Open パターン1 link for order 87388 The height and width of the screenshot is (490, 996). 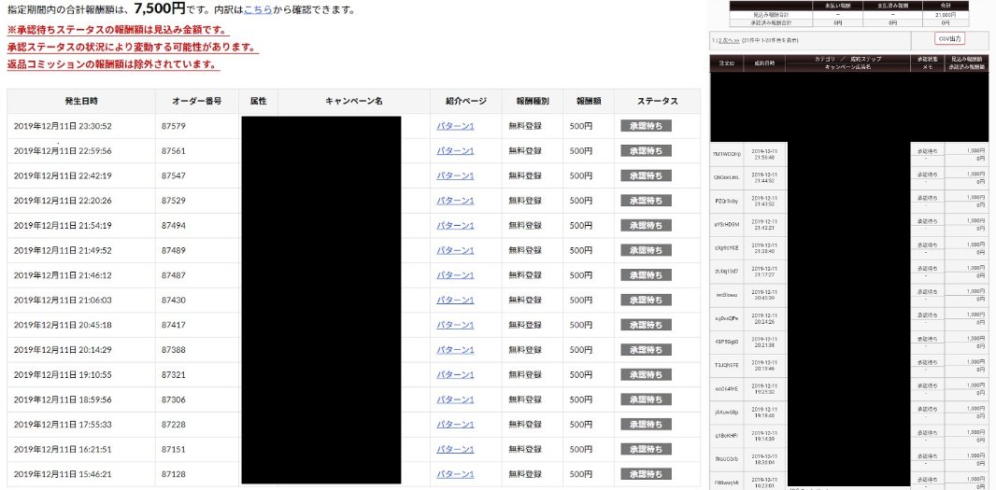pyautogui.click(x=455, y=350)
